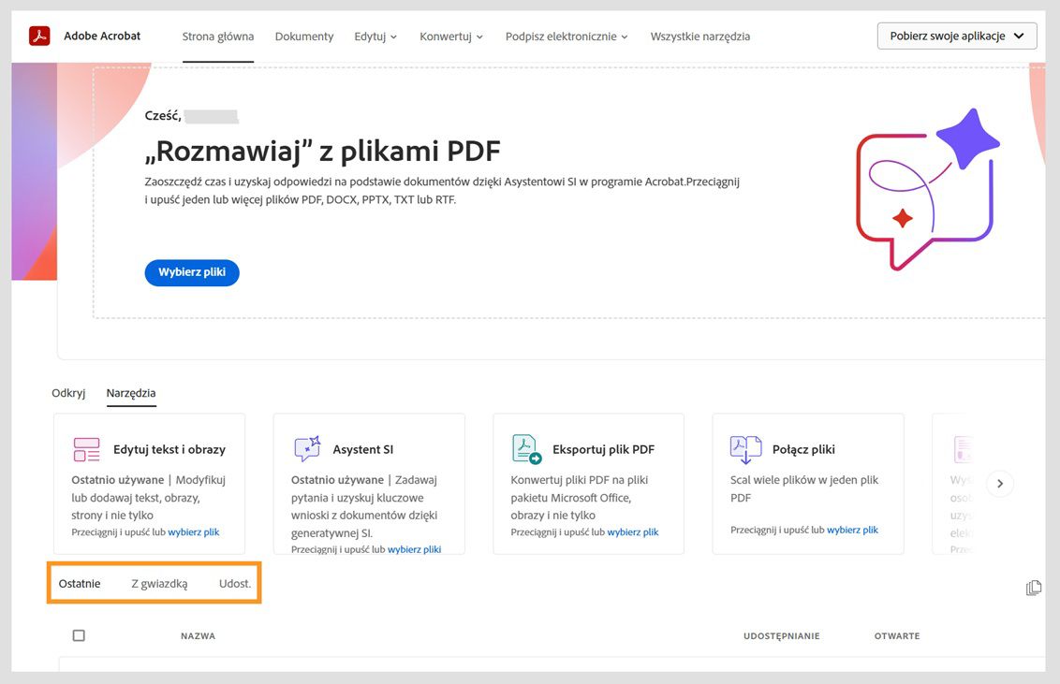Click the Eksportuj plik PDF tool icon
The width and height of the screenshot is (1060, 684).
click(x=524, y=448)
